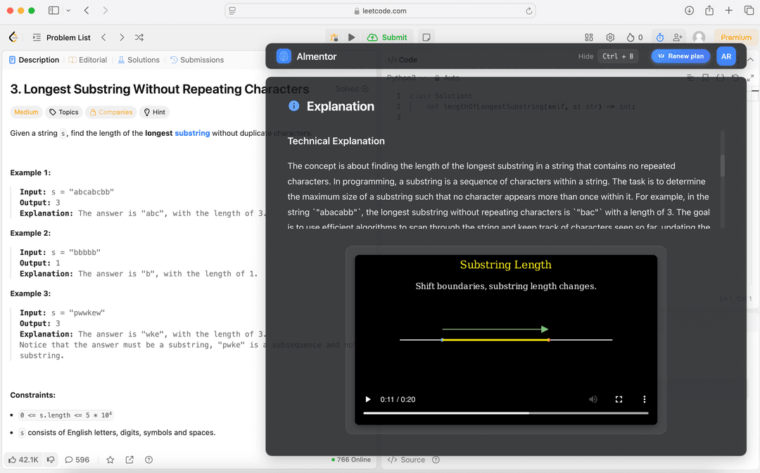Check the daily streak flame icon
Screen dimensions: 760x473
pos(631,37)
